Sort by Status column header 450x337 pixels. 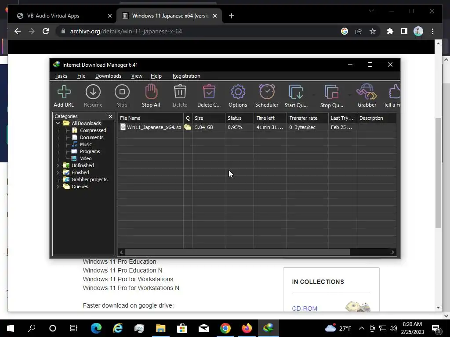240,118
